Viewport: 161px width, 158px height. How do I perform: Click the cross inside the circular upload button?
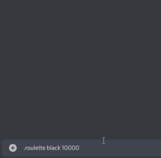13,148
